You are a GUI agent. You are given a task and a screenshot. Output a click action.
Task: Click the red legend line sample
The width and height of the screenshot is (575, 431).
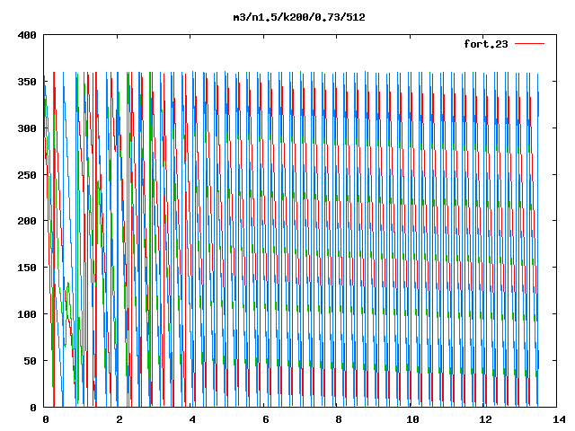click(529, 44)
